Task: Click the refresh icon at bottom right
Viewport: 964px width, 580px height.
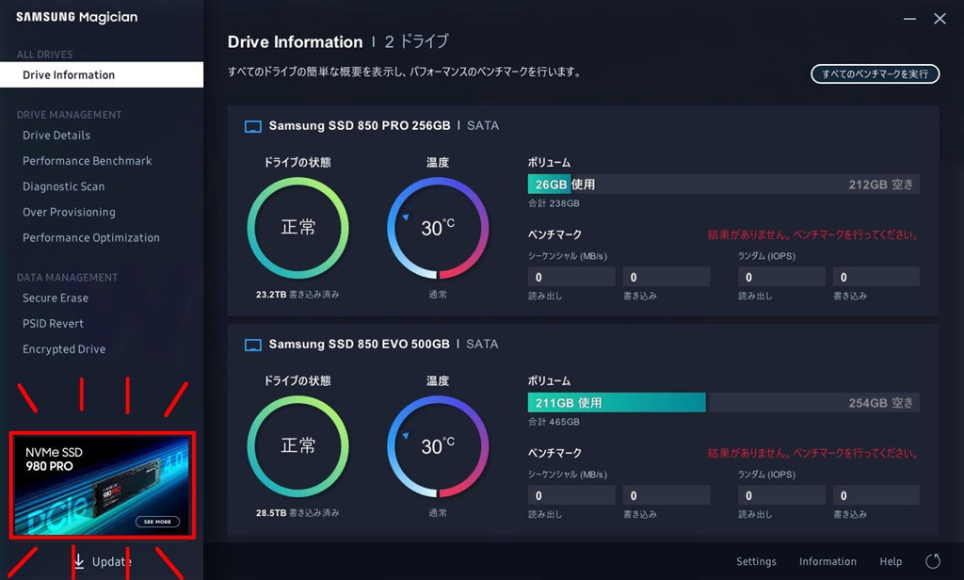Action: pyautogui.click(x=933, y=561)
